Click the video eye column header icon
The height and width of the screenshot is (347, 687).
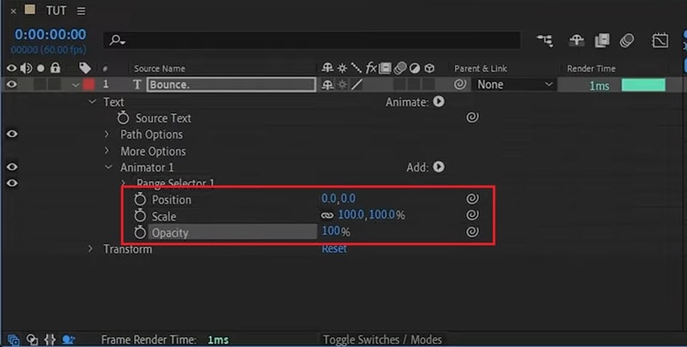(x=12, y=69)
